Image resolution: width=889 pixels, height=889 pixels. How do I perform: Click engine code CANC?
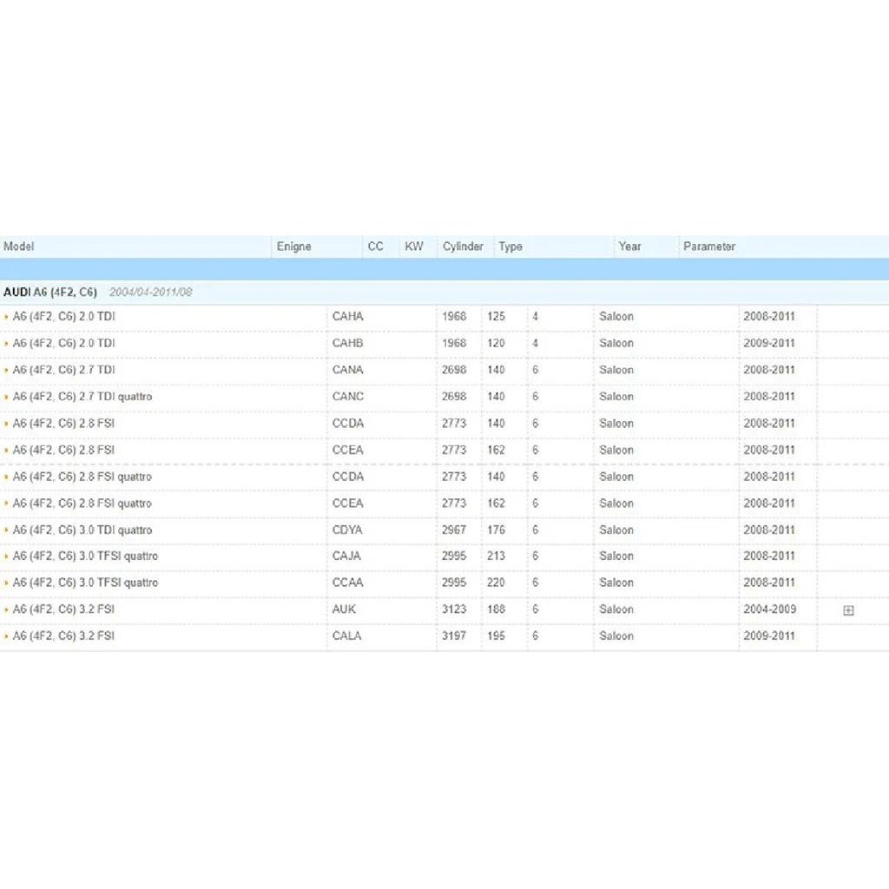pyautogui.click(x=347, y=396)
